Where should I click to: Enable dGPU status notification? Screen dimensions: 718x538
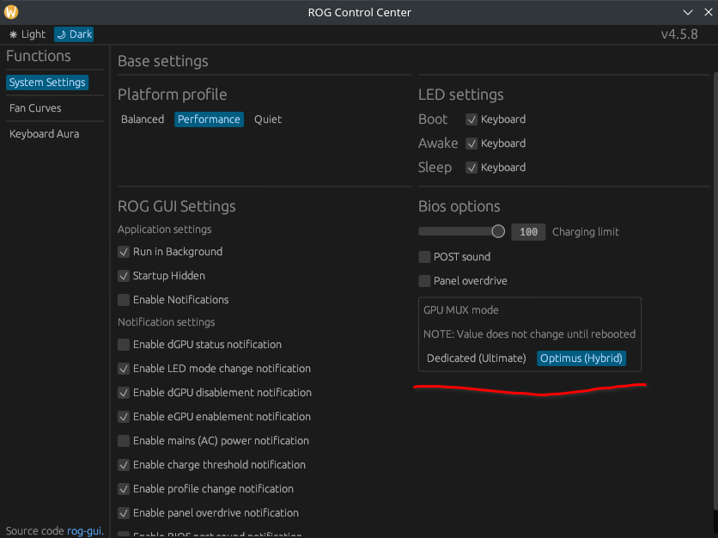(124, 345)
